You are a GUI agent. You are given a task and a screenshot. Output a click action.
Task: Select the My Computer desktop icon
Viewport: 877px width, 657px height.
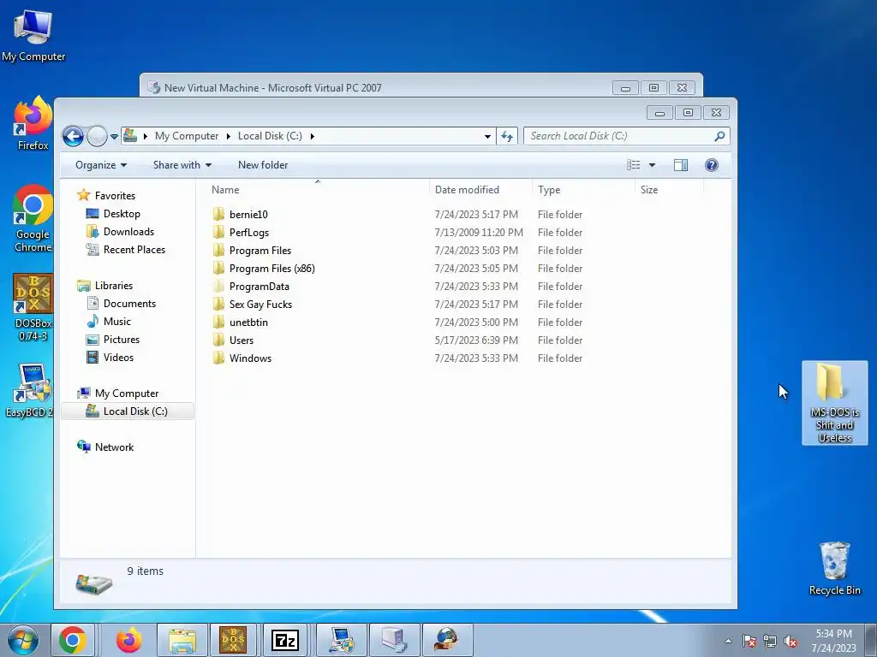[33, 35]
